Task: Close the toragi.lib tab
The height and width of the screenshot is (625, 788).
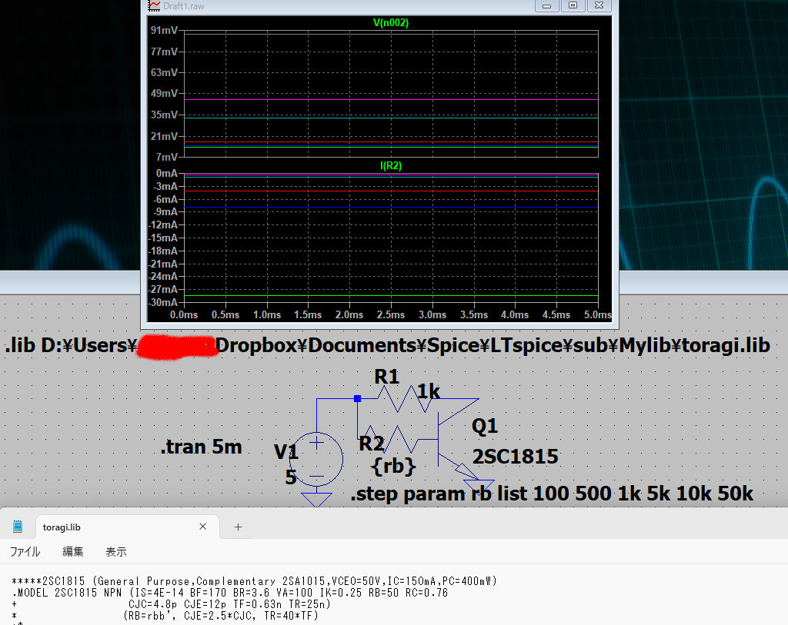Action: click(x=203, y=527)
